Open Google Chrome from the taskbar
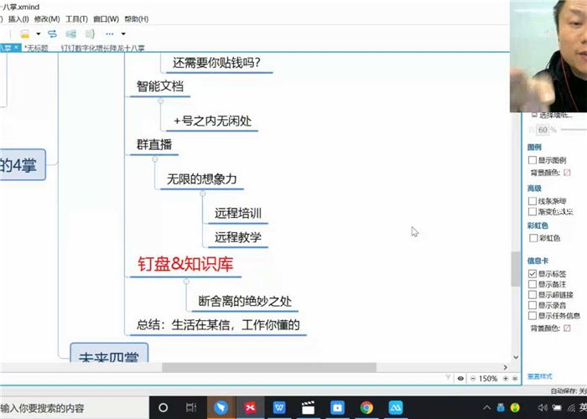This screenshot has width=587, height=419. pos(366,407)
